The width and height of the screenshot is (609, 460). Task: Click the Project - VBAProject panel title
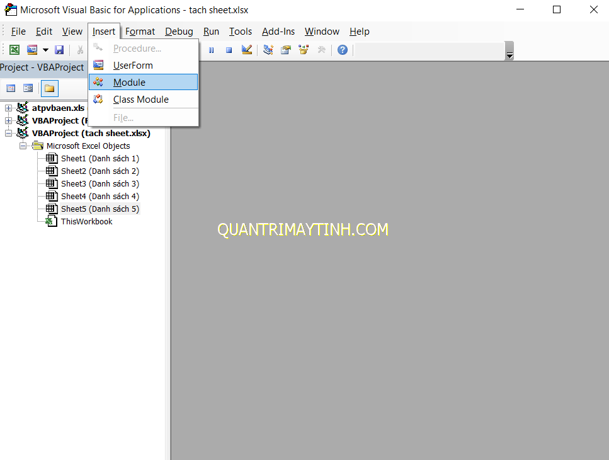coord(42,67)
